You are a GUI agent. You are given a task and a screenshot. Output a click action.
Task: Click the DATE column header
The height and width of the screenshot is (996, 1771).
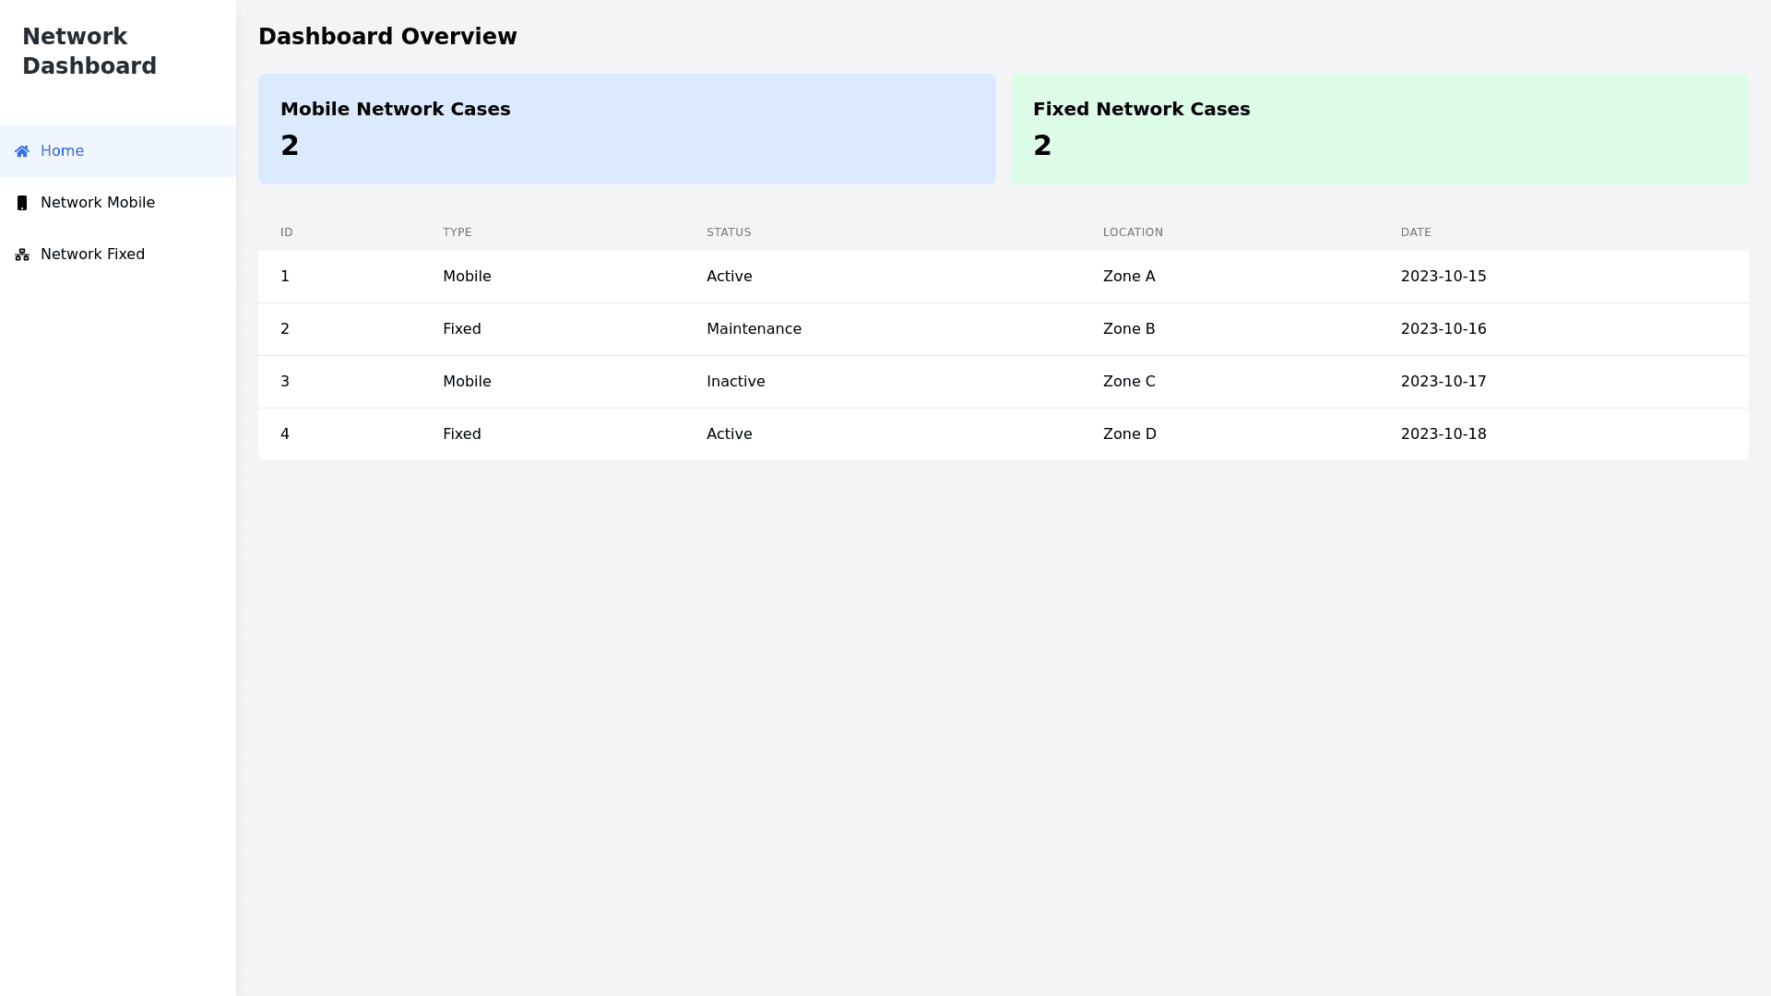coord(1416,232)
